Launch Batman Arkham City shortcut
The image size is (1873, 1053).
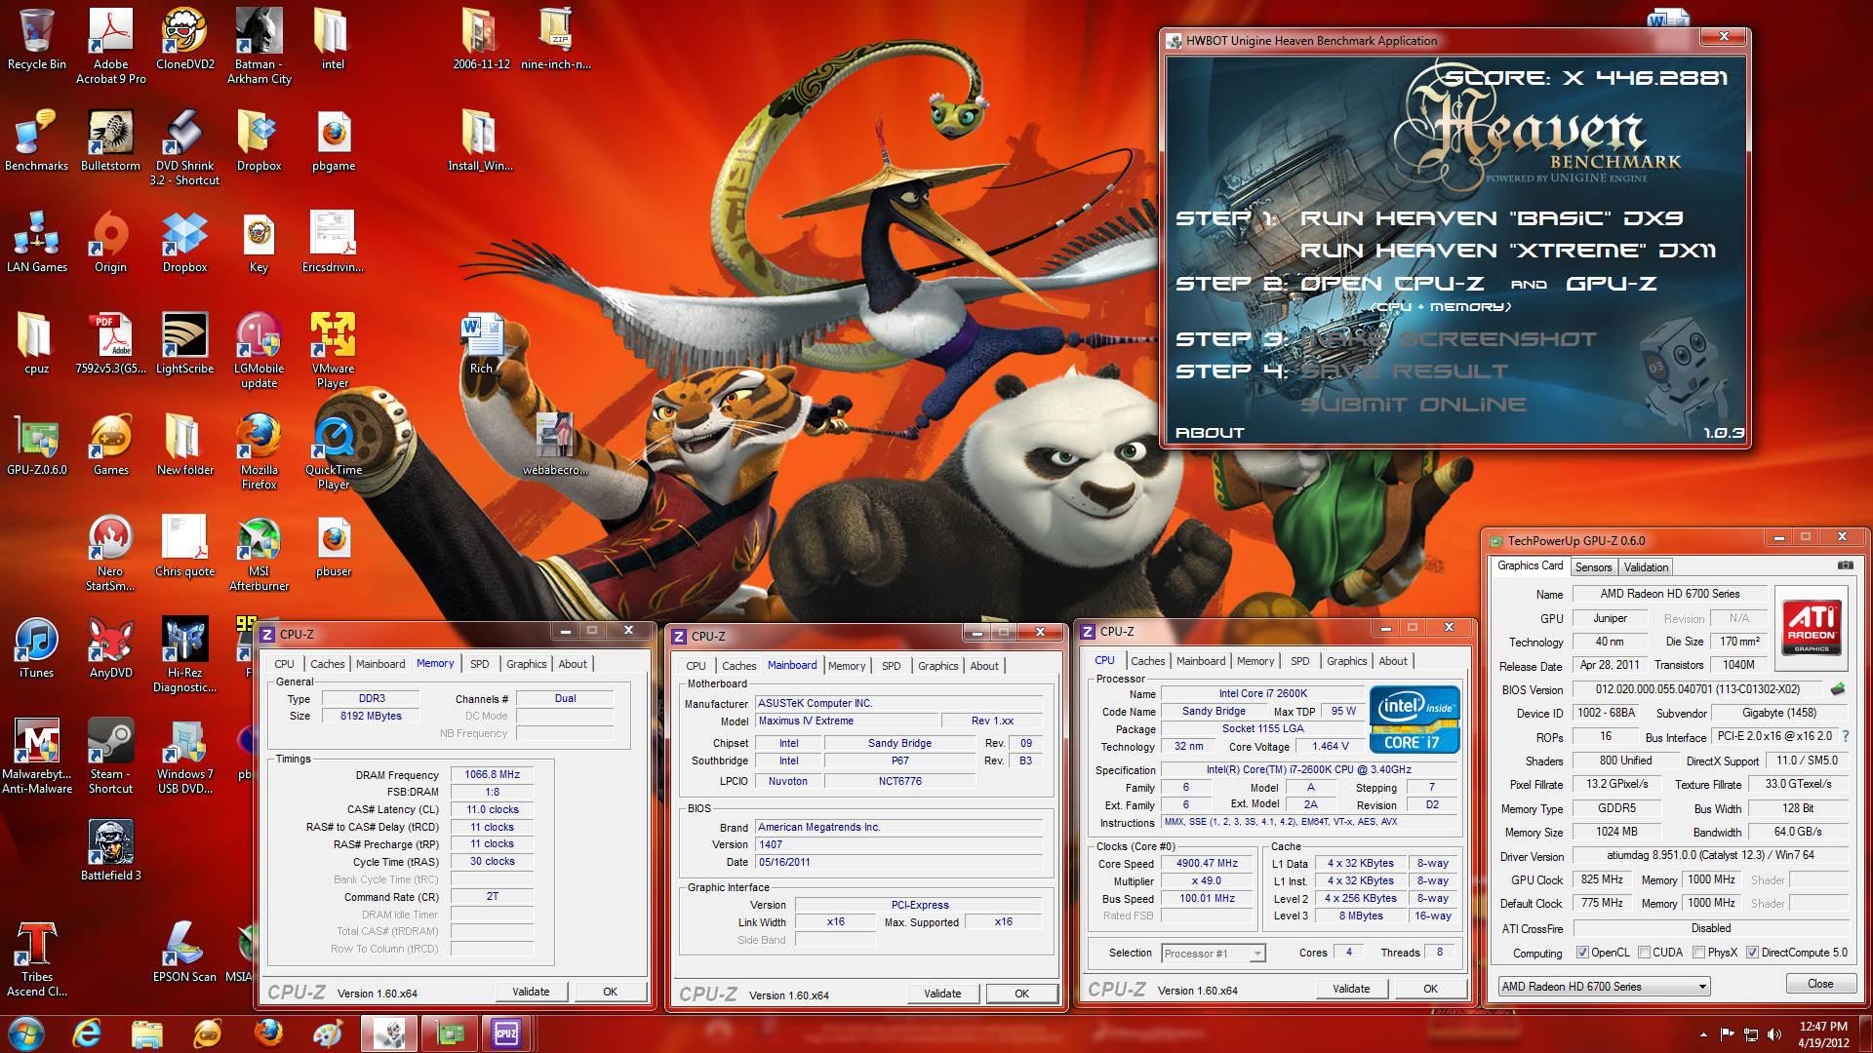coord(259,45)
